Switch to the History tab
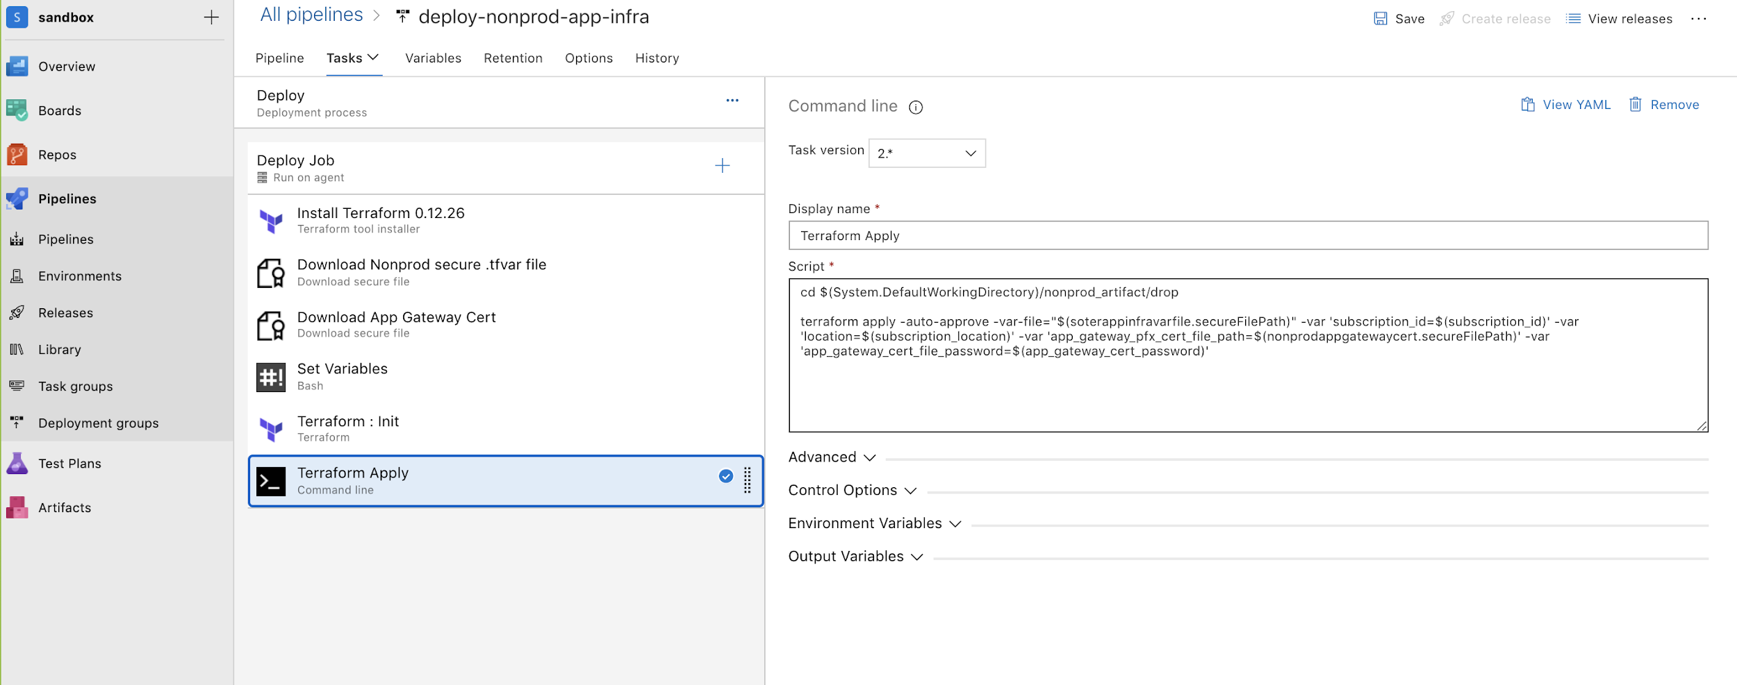Screen dimensions: 1737x685 (x=657, y=58)
